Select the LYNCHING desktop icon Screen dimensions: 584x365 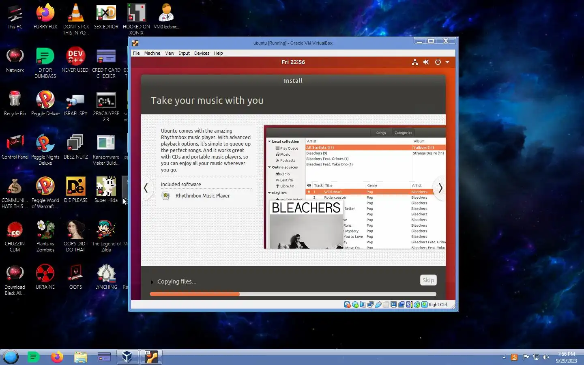(x=106, y=278)
